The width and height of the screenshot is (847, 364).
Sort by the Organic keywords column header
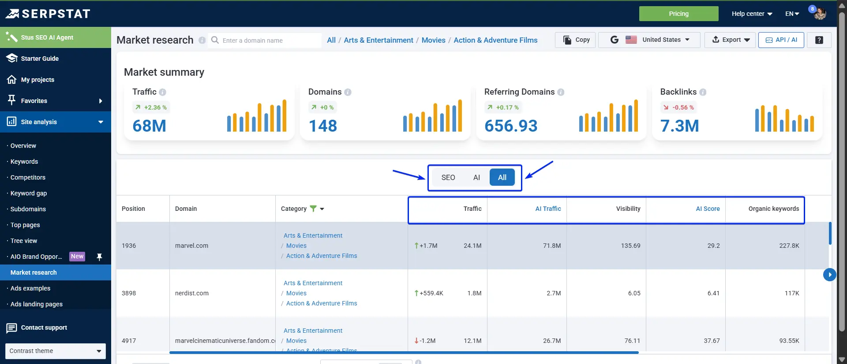[x=774, y=209]
